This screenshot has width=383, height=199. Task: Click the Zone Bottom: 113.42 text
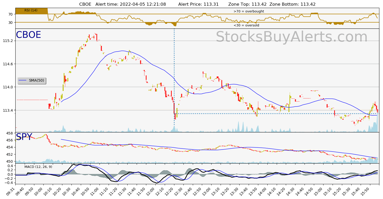293,4
